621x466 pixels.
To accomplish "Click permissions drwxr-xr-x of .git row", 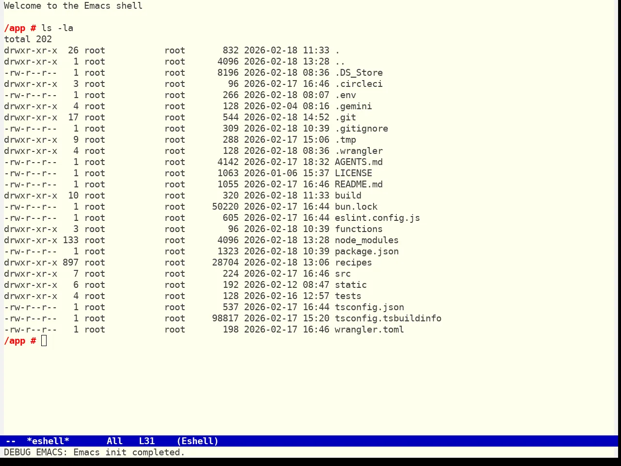I will 31,117.
